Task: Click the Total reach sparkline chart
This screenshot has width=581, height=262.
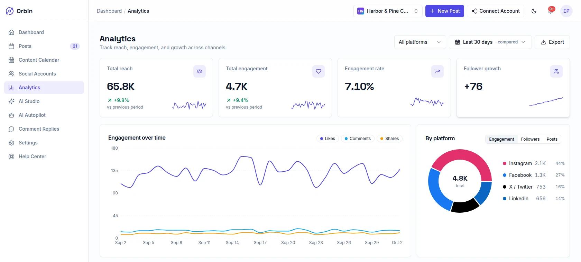Action: (189, 105)
